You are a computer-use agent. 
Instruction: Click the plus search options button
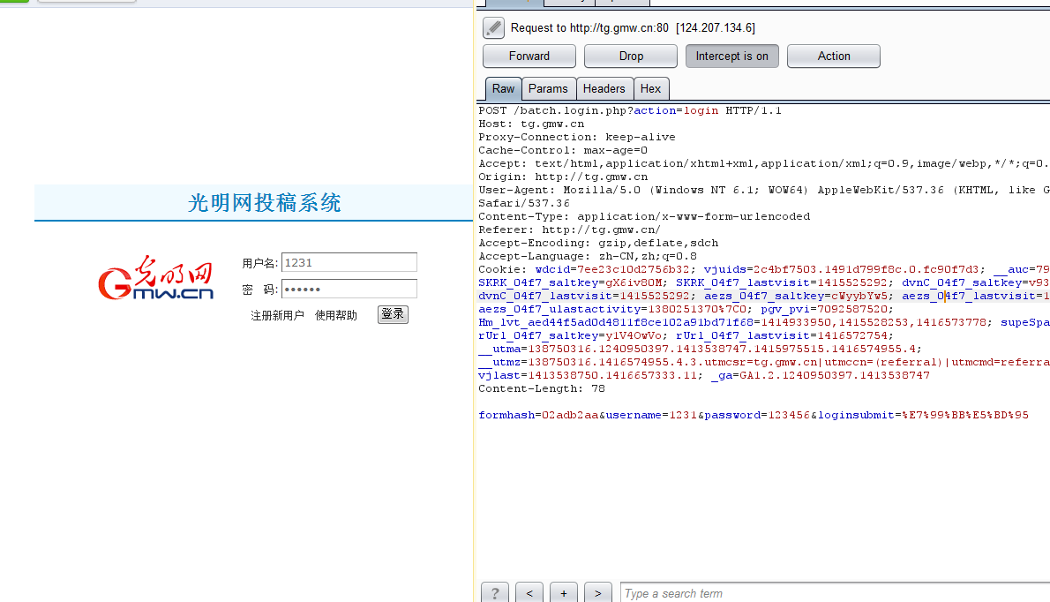tap(564, 592)
